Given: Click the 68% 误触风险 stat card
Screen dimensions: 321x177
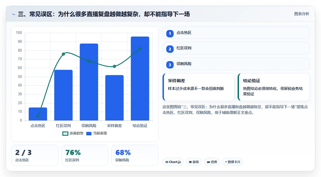Looking at the screenshot, I should (x=135, y=155).
